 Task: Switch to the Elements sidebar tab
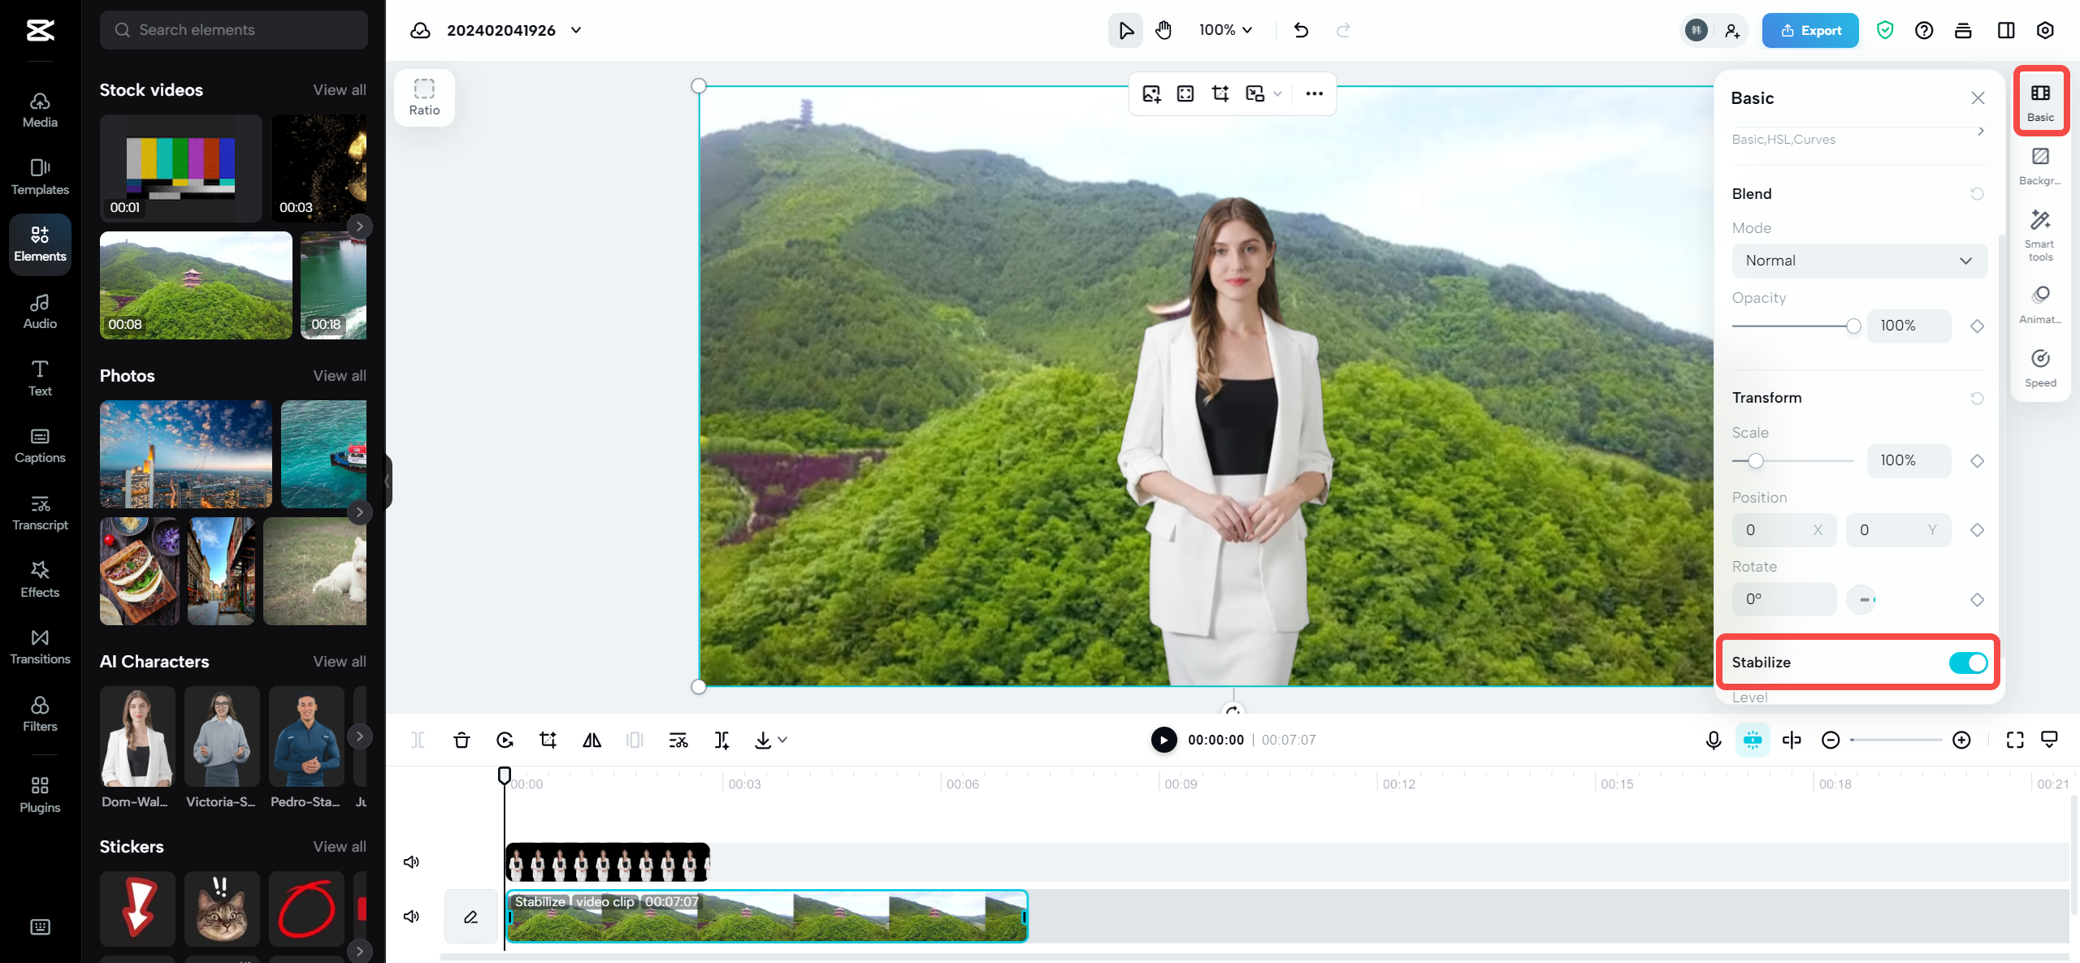click(39, 244)
